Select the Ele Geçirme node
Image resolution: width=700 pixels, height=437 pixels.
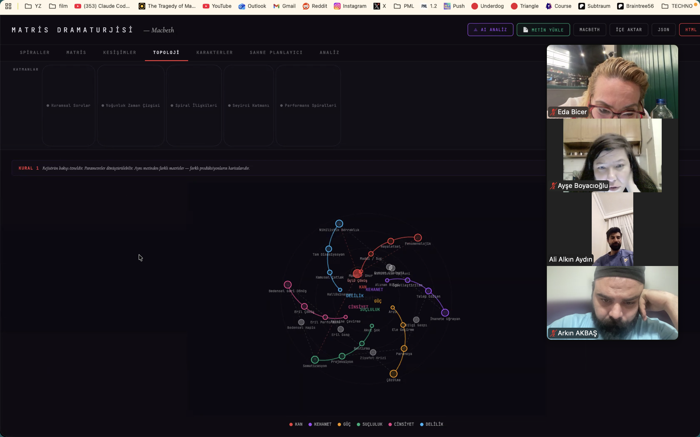[x=403, y=325]
